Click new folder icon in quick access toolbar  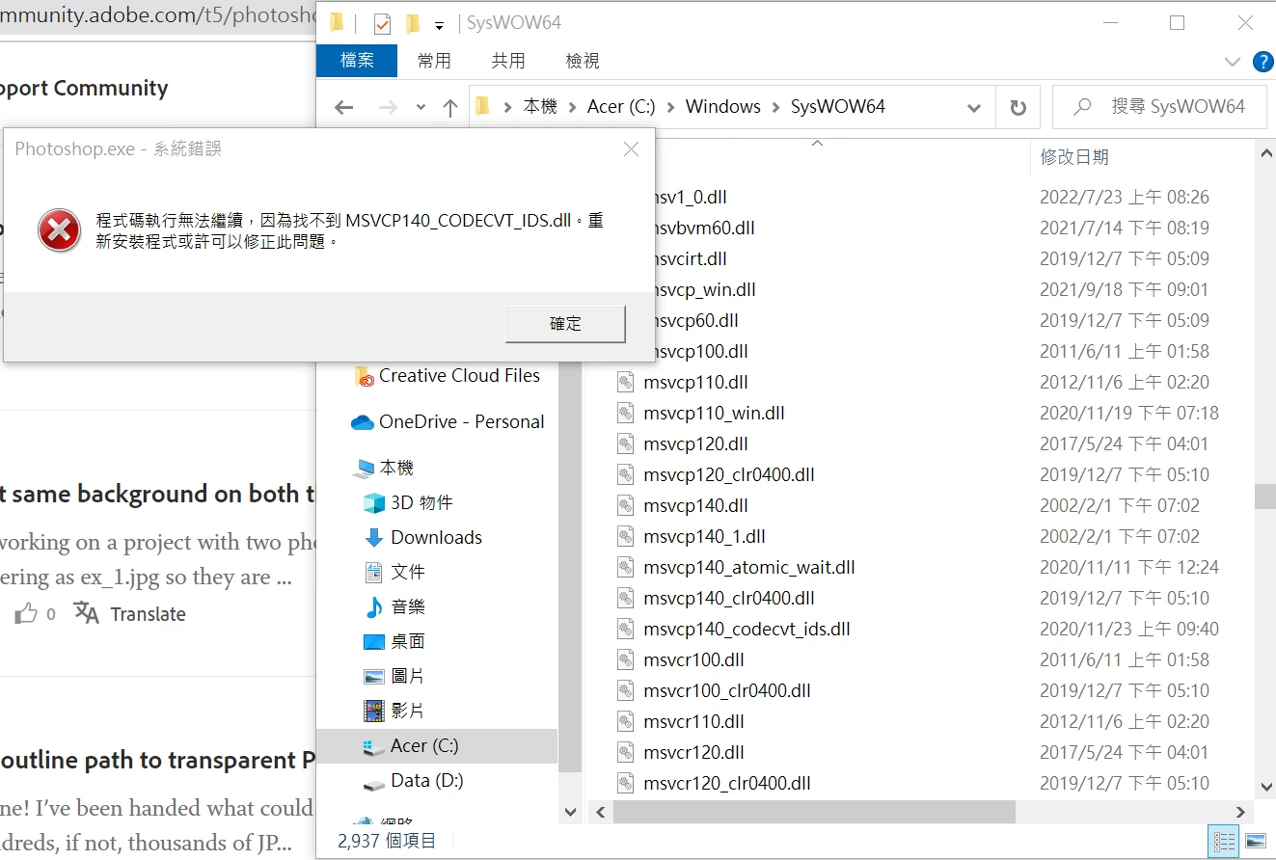[413, 23]
